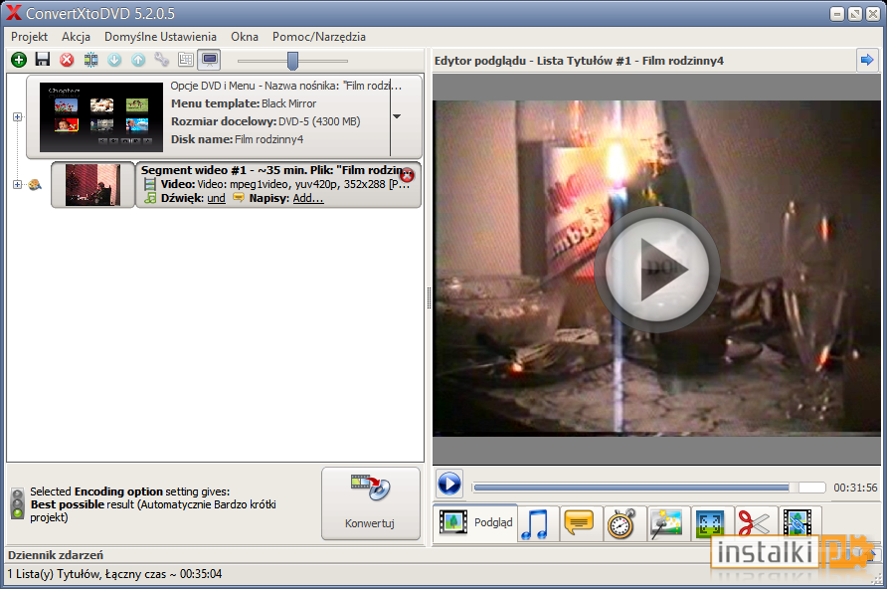Open the DVD menu options dropdown arrow
The width and height of the screenshot is (887, 589).
coord(397,116)
